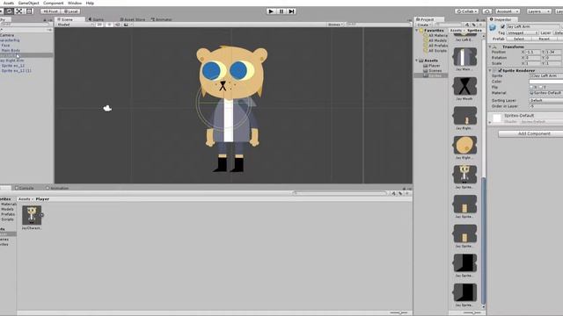
Task: Toggle the Sprite Renderer enabled checkbox
Action: 500,70
